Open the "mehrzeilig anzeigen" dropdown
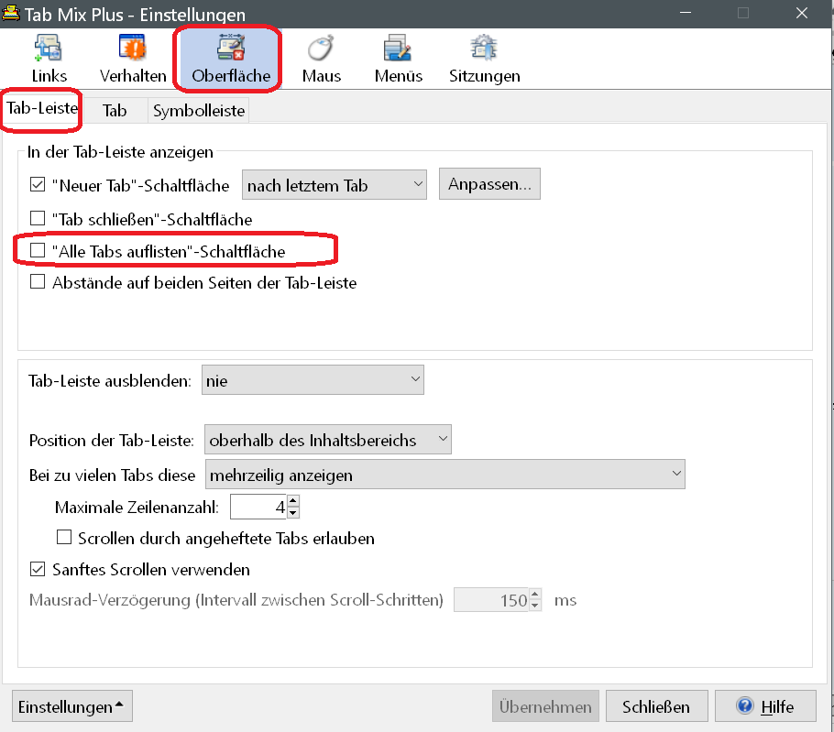The image size is (834, 732). point(445,475)
